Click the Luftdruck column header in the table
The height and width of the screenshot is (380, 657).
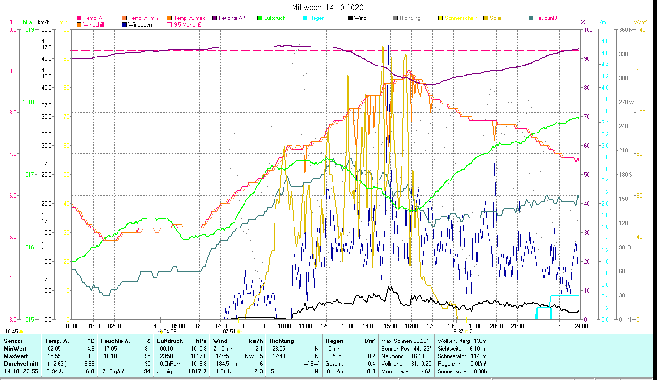click(169, 341)
